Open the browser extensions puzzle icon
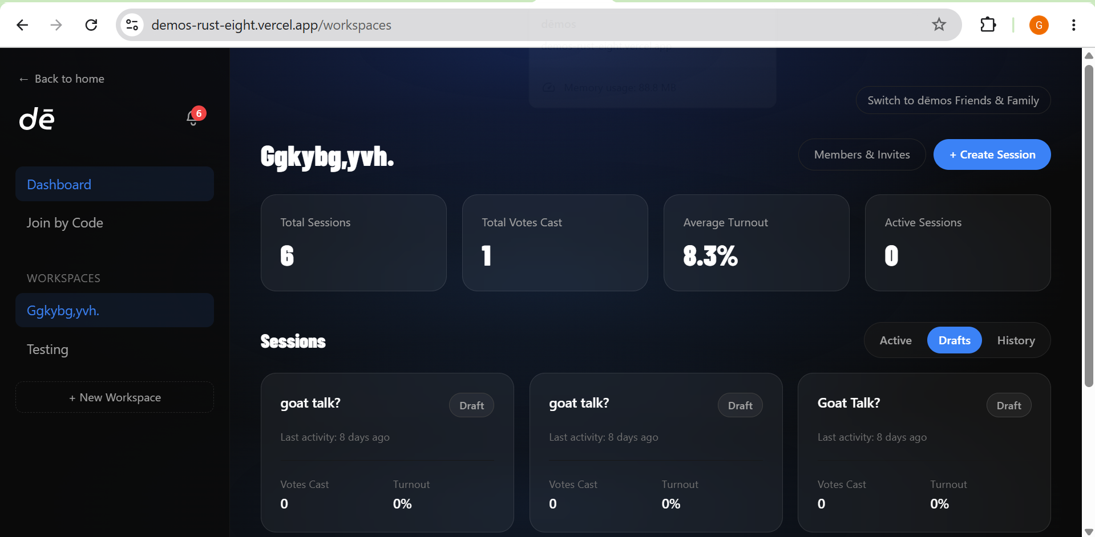 (988, 25)
